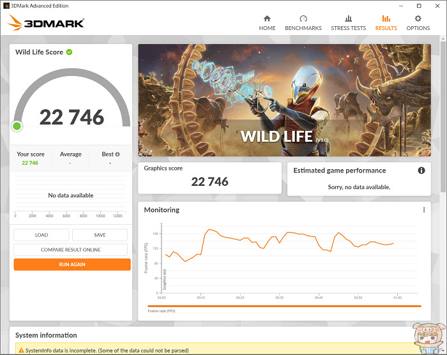Click the Wild Life Score title

[40, 52]
